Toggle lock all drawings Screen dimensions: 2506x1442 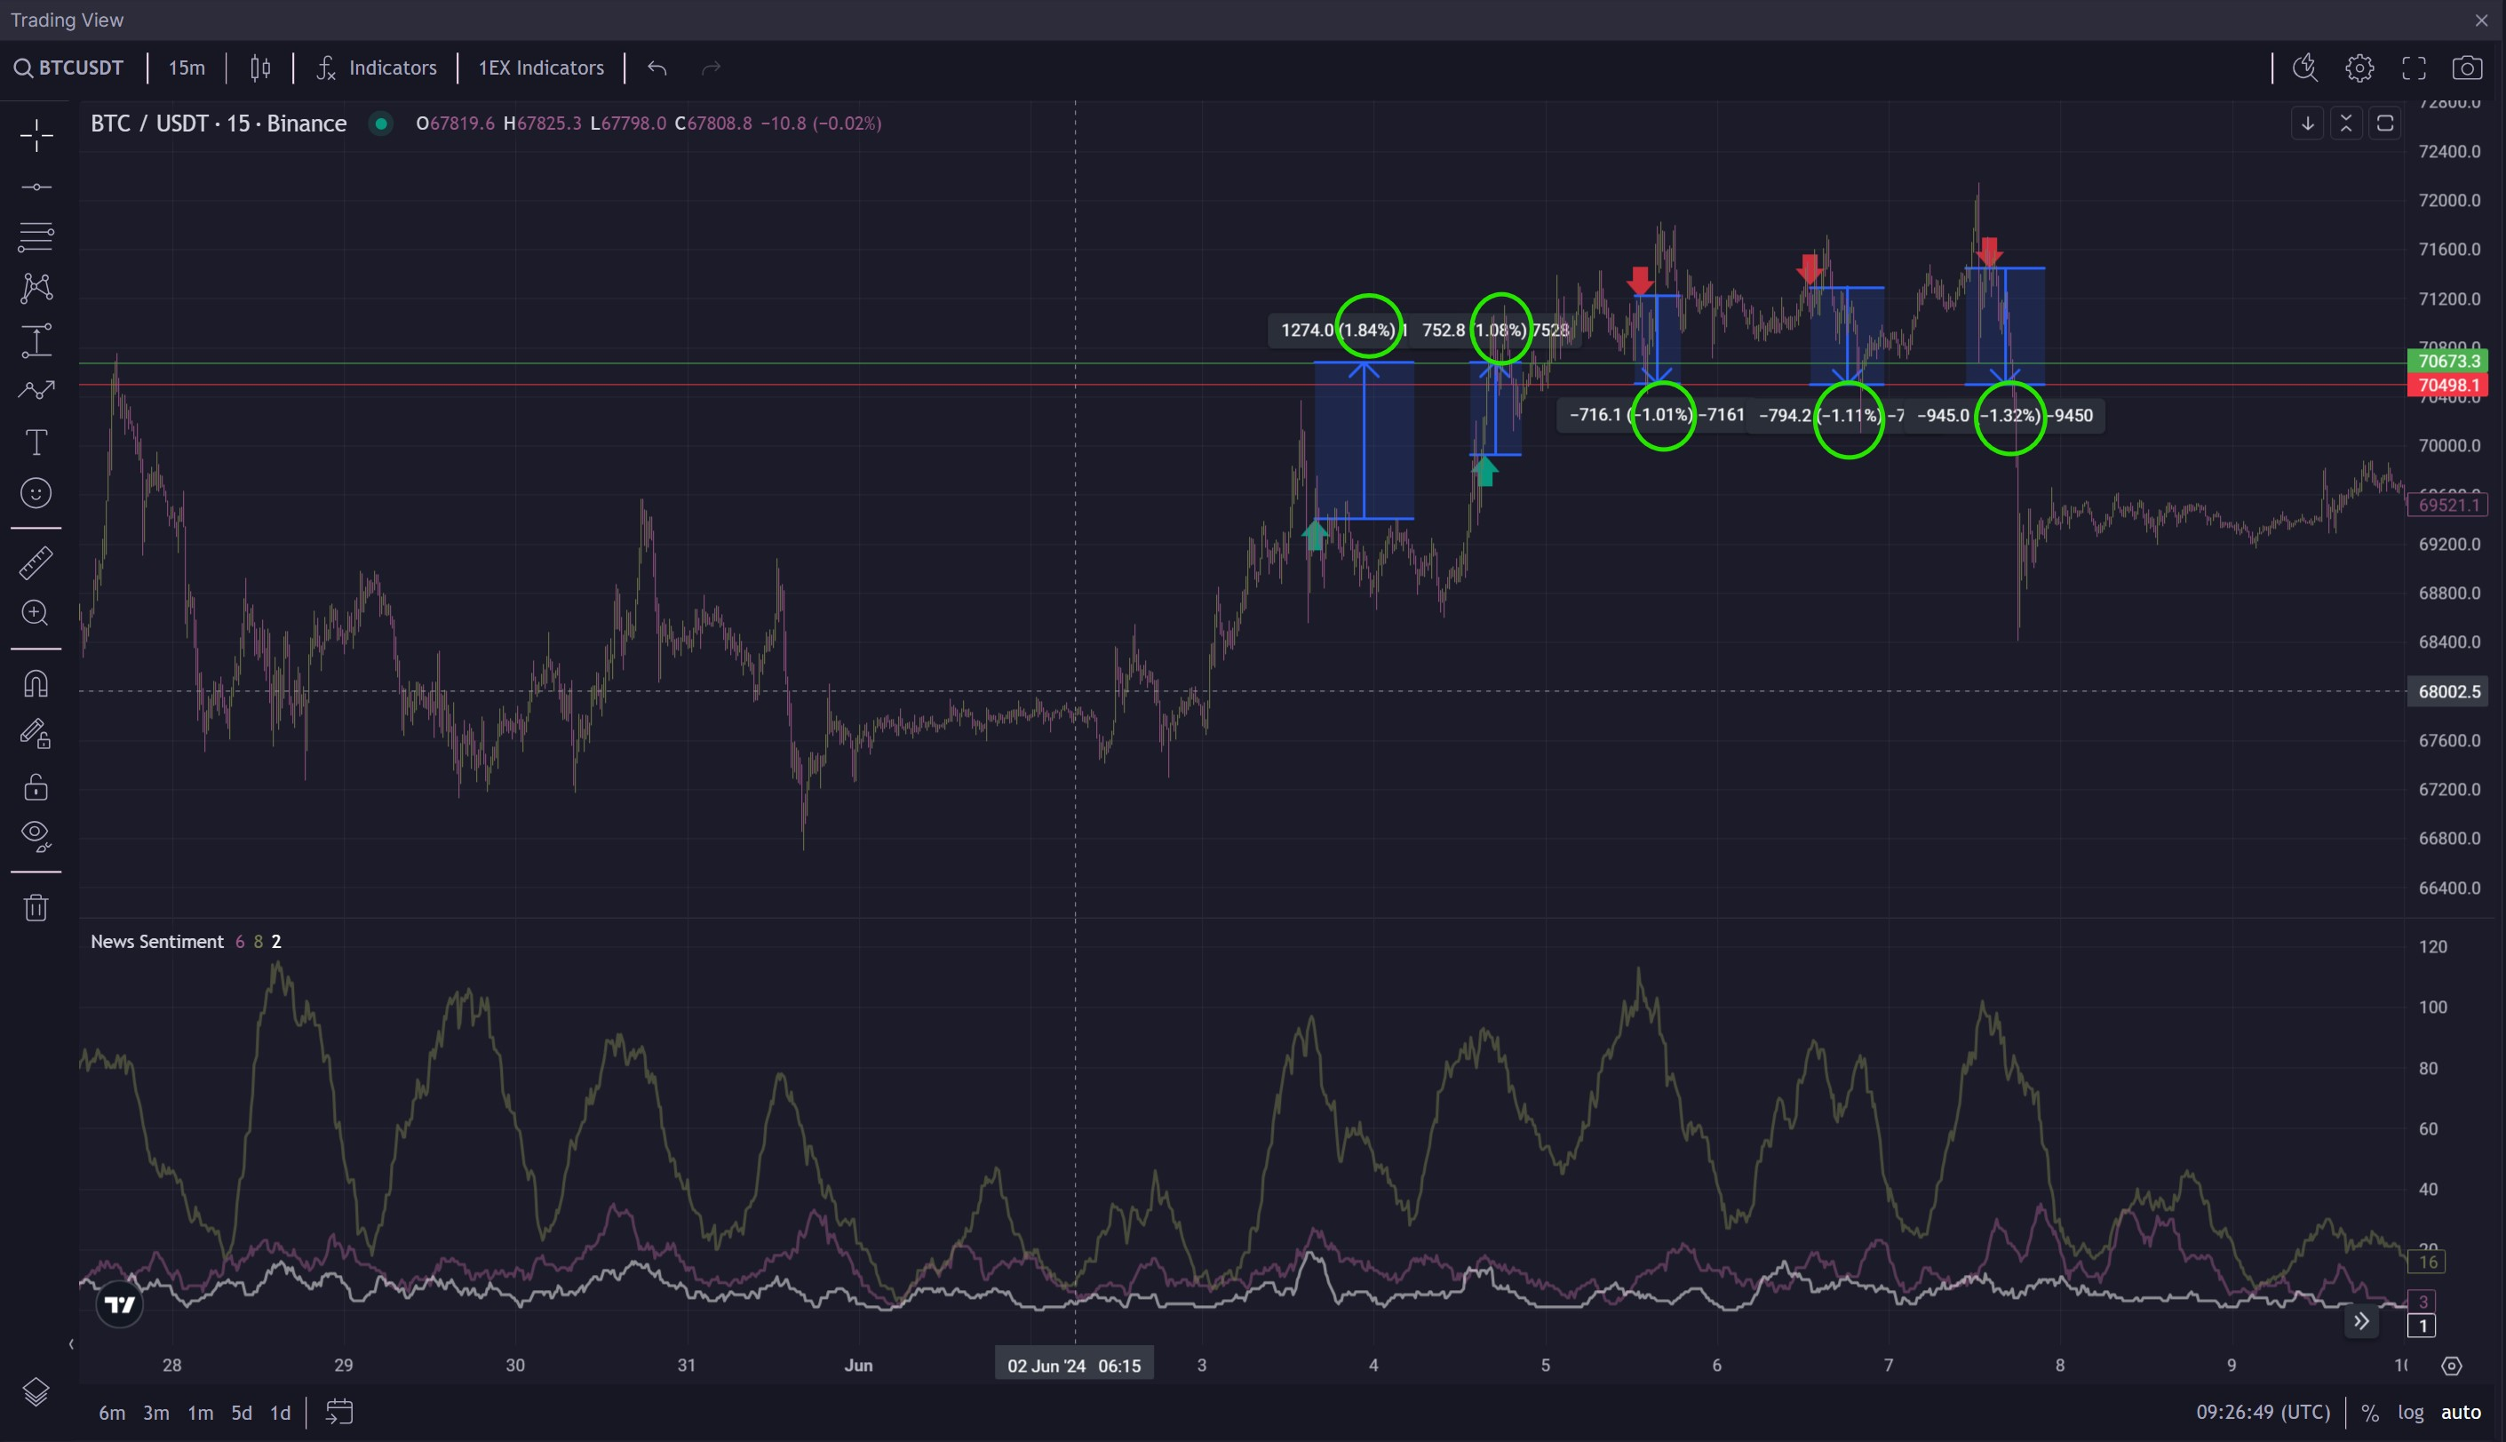[36, 787]
